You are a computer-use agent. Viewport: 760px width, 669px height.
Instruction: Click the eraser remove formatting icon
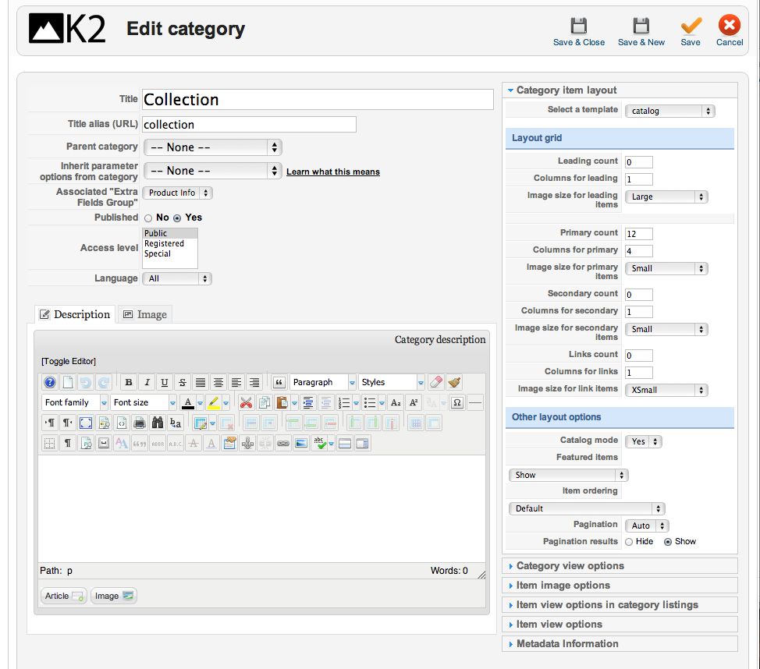tap(436, 382)
